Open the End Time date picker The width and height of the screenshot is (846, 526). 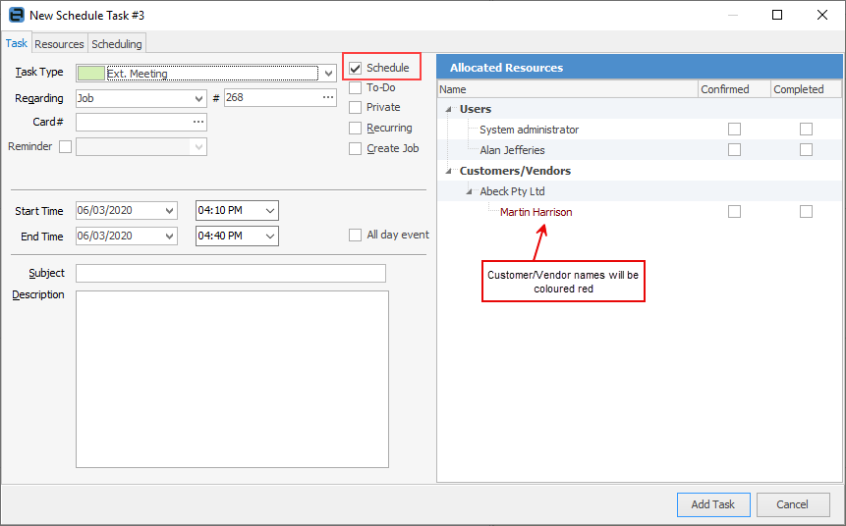click(x=169, y=237)
